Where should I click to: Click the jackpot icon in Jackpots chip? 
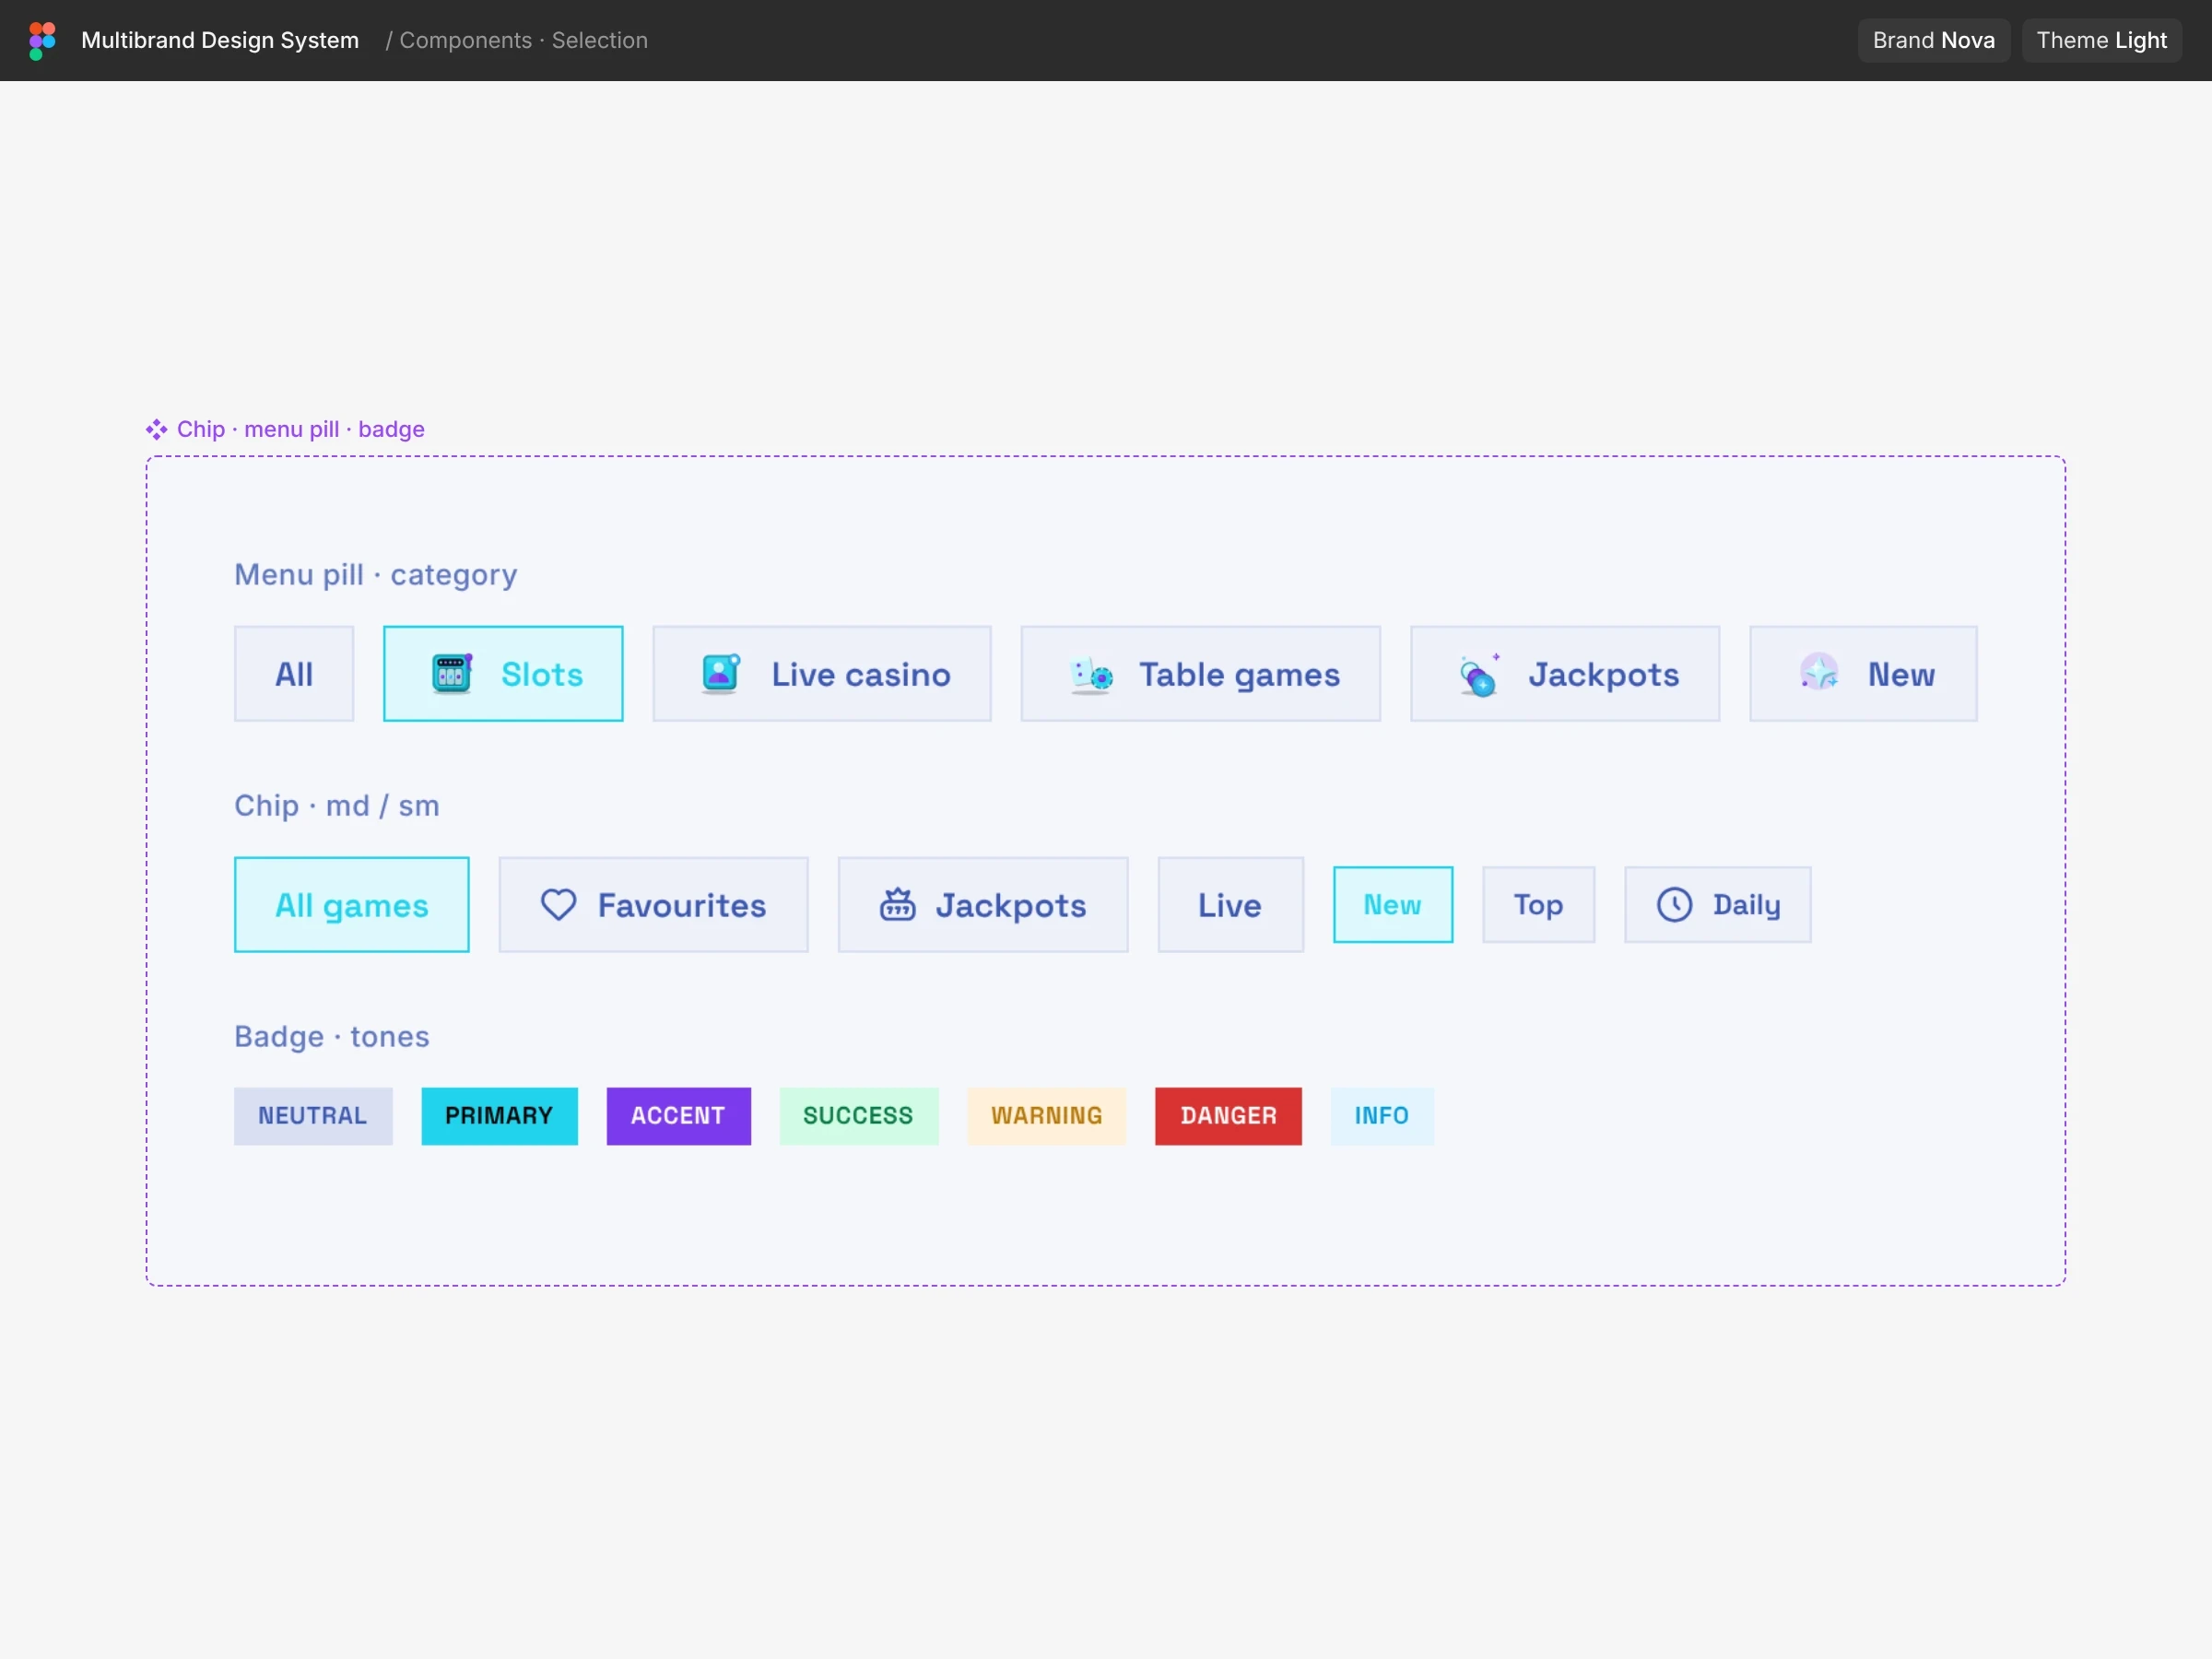897,905
